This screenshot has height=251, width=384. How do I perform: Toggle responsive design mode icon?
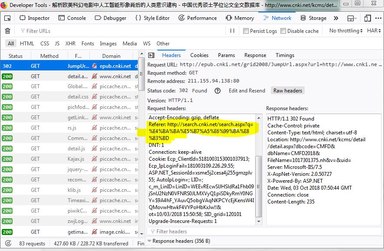click(x=368, y=18)
